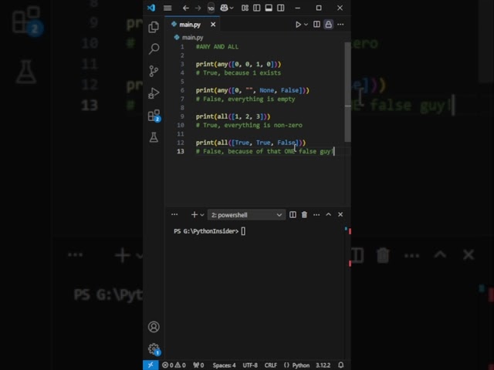Click line number 6 in the gutter

pos(182,90)
